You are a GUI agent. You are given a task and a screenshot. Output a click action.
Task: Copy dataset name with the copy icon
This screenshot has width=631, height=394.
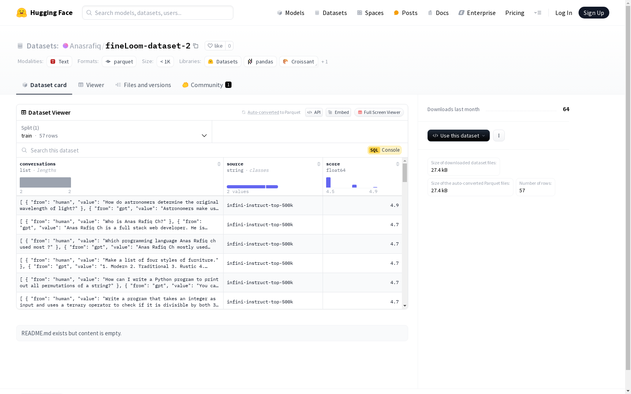point(196,46)
